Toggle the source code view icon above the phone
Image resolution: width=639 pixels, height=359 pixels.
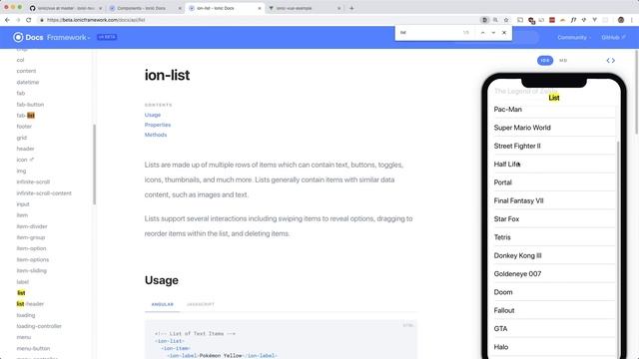610,60
